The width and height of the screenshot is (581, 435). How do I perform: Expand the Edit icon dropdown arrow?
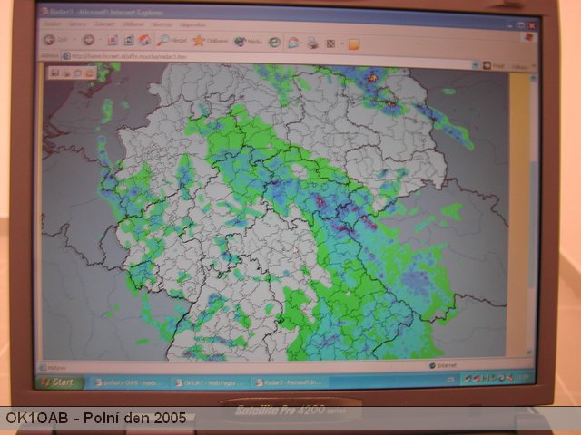pyautogui.click(x=342, y=44)
